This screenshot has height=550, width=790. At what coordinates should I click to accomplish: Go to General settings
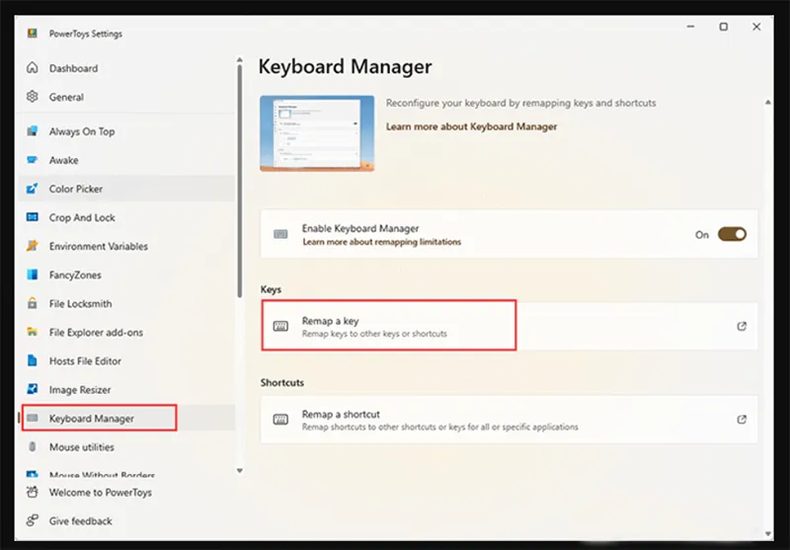pyautogui.click(x=127, y=97)
